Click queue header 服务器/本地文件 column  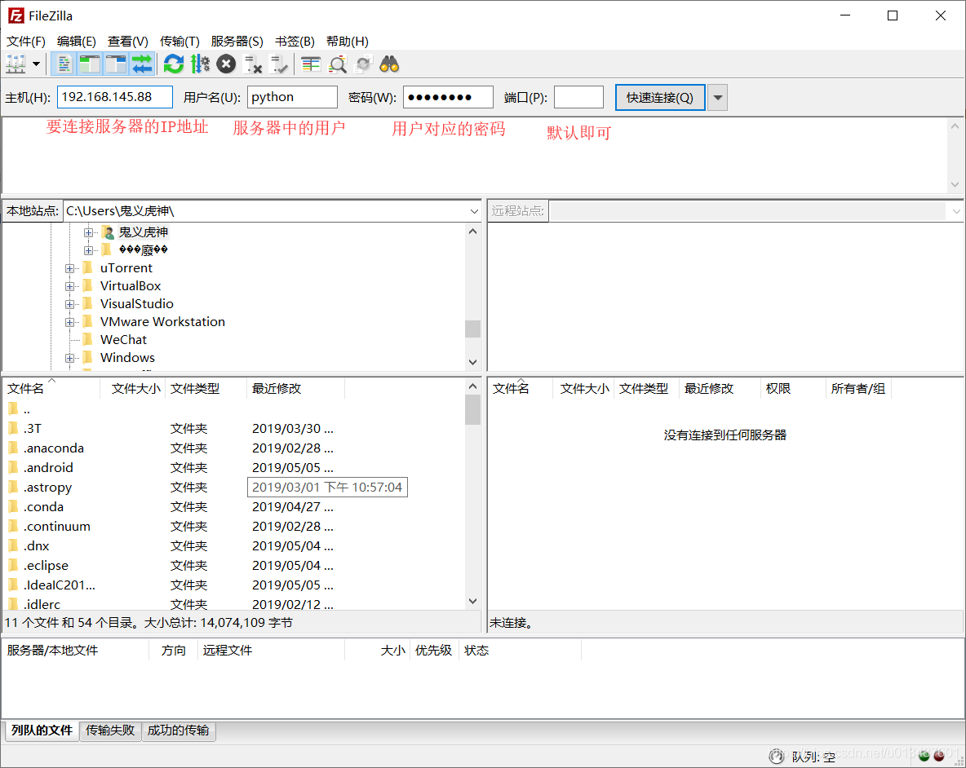77,651
